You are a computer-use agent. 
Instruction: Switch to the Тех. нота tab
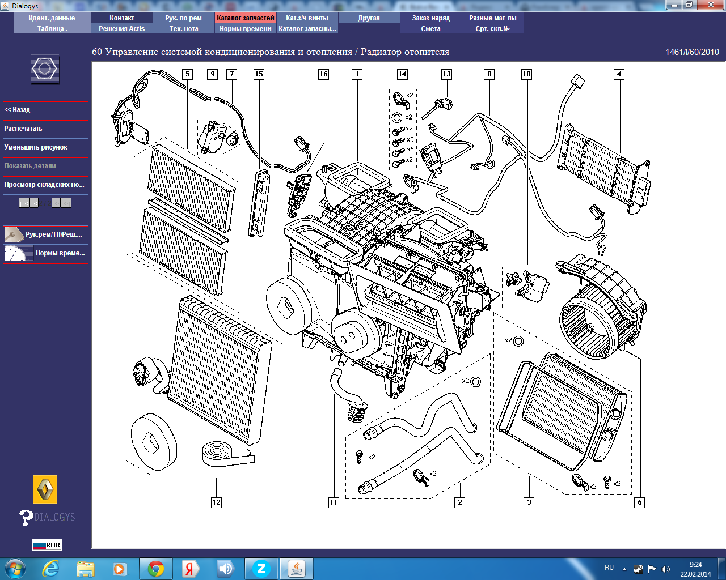pos(184,29)
